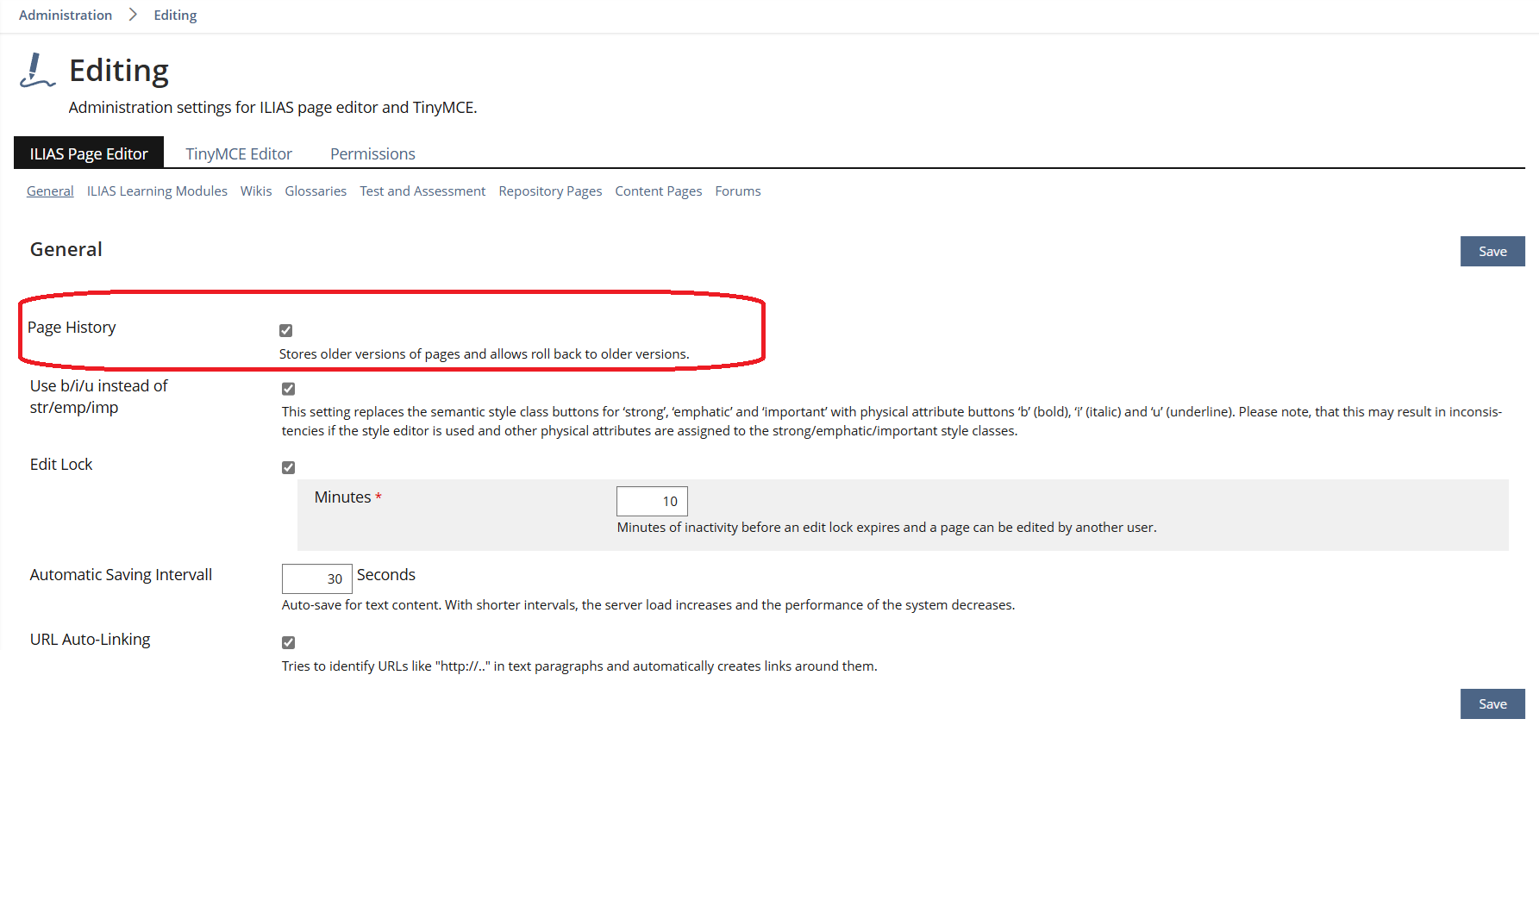Open the Content Pages sub-tab

[659, 191]
